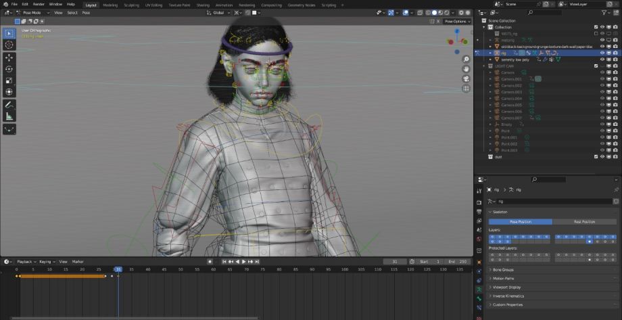Expand the Viewport Display panel
Screen dimensions: 622x320
click(552, 287)
